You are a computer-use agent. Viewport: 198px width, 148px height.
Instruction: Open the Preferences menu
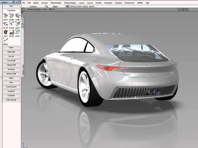pyautogui.click(x=130, y=3)
